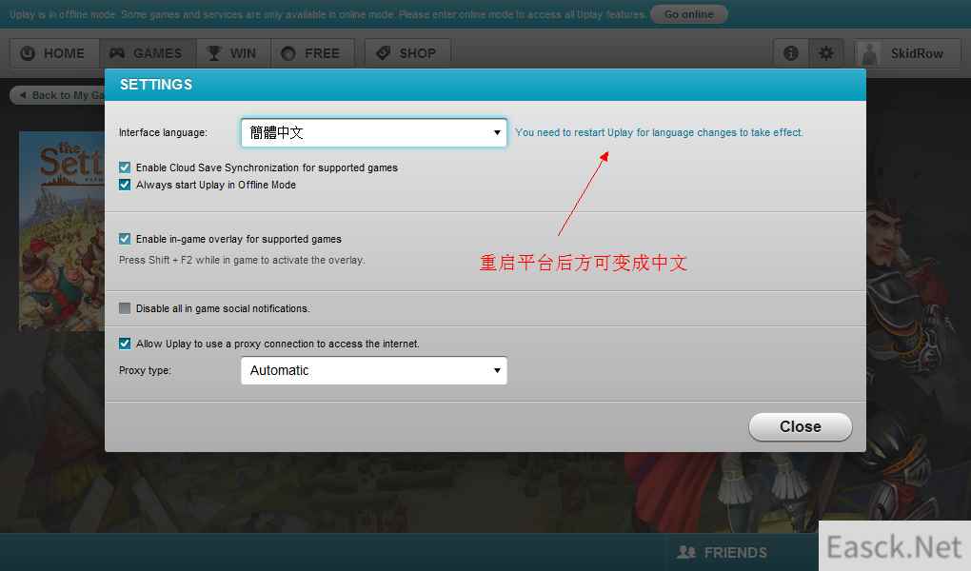This screenshot has width=971, height=571.
Task: Go to the SHOP tab
Action: (x=407, y=53)
